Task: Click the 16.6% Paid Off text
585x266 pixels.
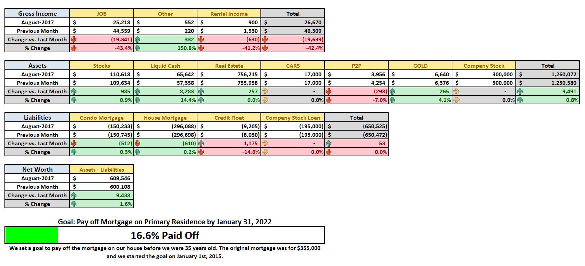Action: (x=165, y=236)
